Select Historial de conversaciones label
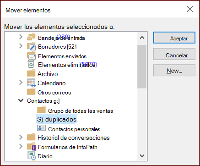Image resolution: width=200 pixels, height=166 pixels. click(74, 138)
